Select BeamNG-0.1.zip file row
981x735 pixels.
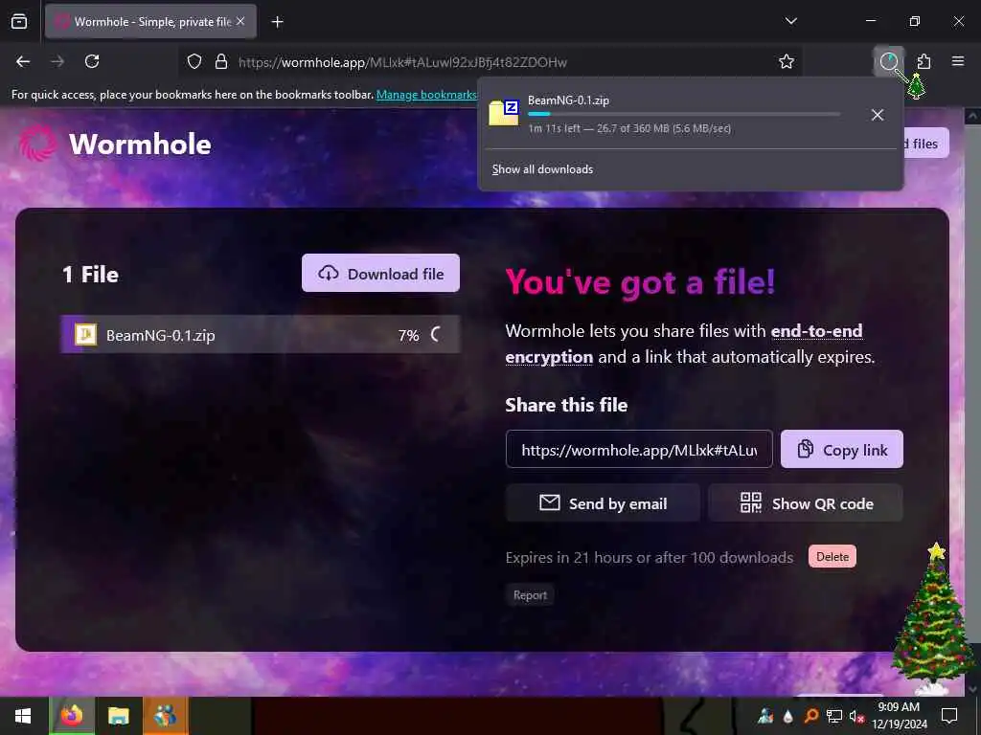click(261, 335)
